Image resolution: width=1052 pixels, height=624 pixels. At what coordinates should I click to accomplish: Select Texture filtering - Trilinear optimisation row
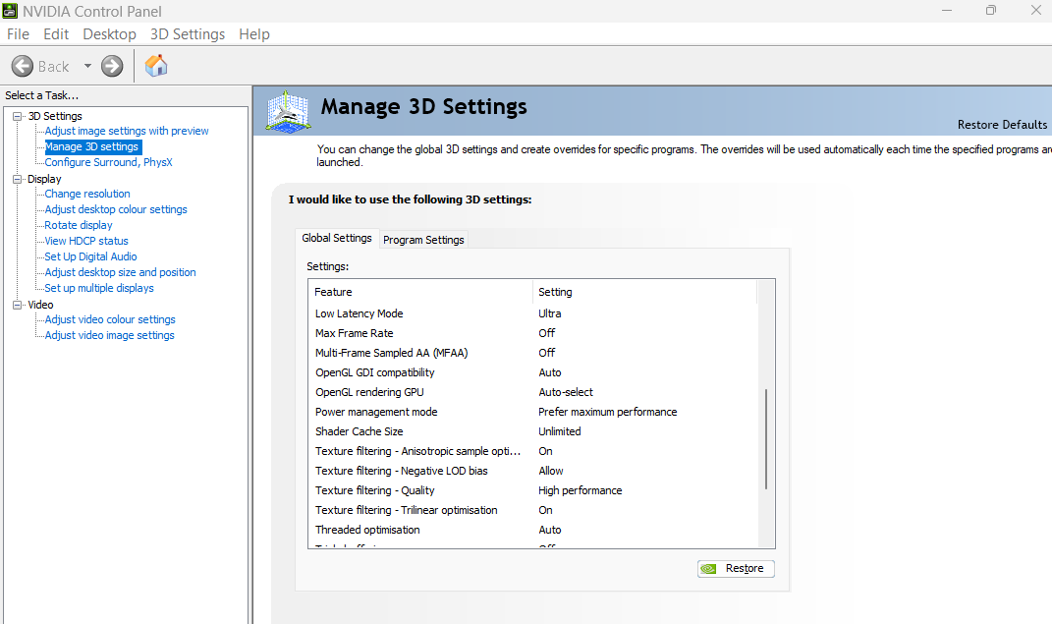pyautogui.click(x=533, y=511)
